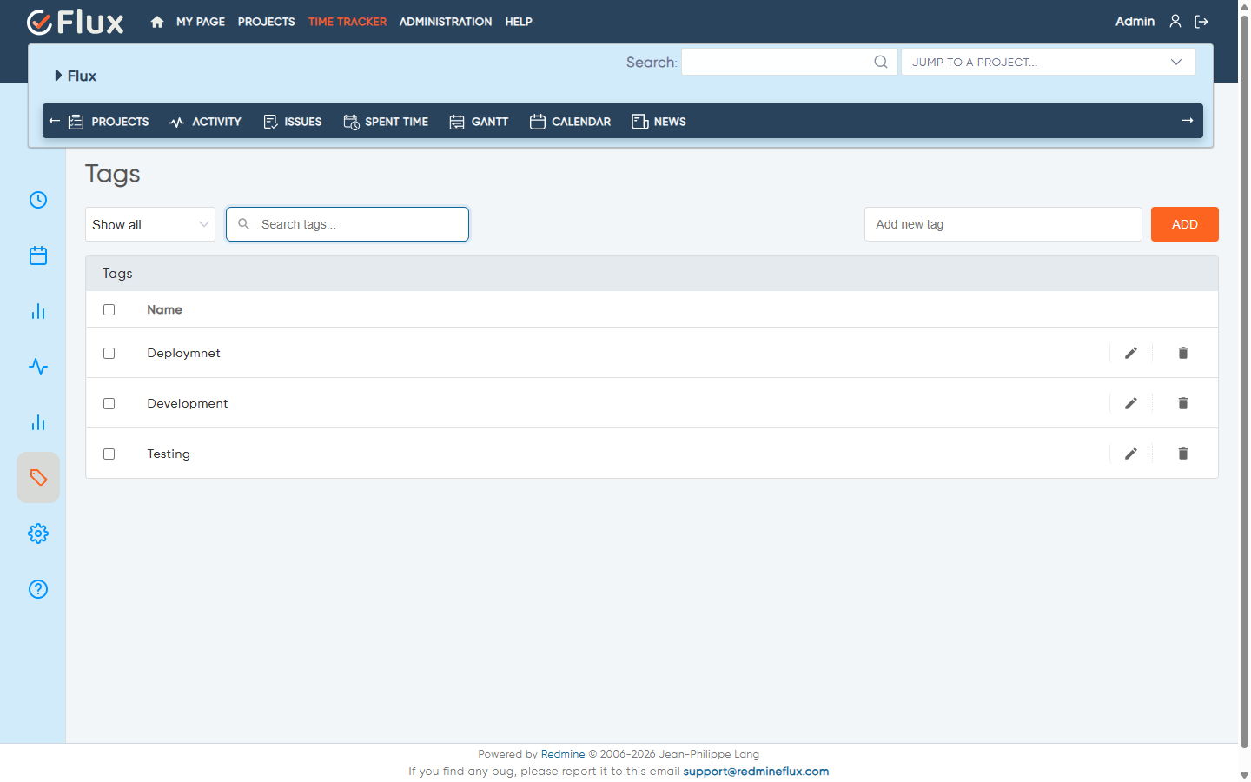Delete the Development tag with trash icon

pyautogui.click(x=1183, y=403)
